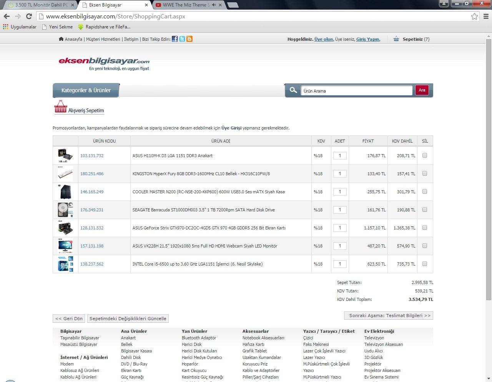This screenshot has width=492, height=382.
Task: Open the Uygulamalar apps shortcut
Action: (x=20, y=27)
